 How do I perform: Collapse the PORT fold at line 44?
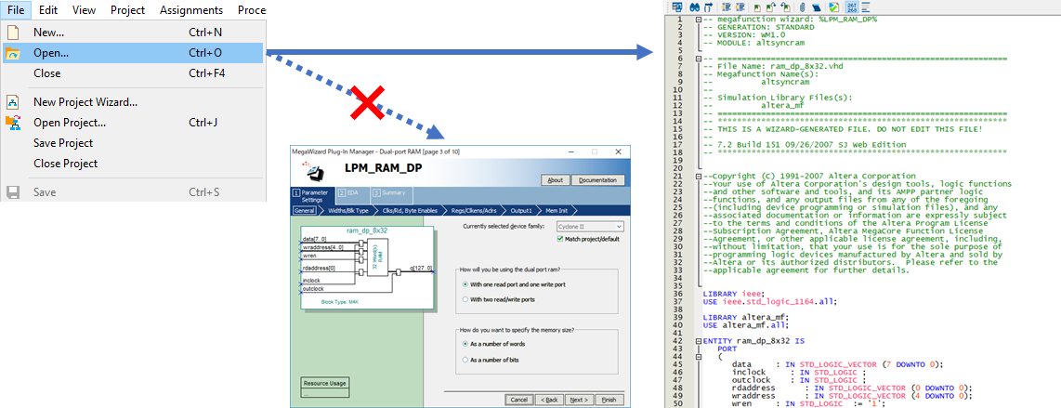[x=698, y=356]
